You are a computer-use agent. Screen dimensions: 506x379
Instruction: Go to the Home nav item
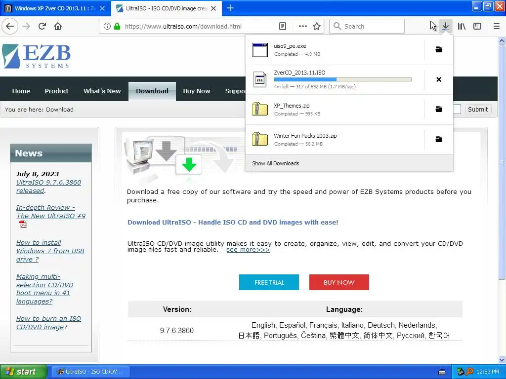click(21, 91)
